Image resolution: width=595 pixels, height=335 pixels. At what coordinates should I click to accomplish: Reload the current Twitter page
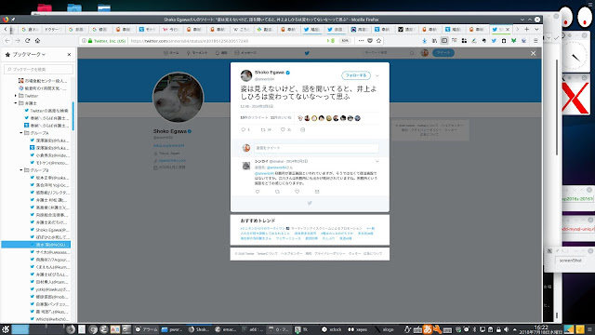(27, 41)
